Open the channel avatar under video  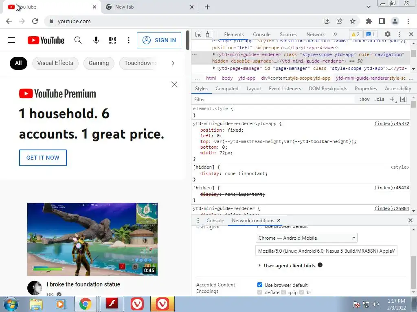pos(35,288)
